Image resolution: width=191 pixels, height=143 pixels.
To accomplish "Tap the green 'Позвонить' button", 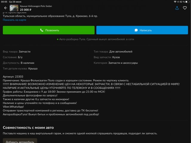I will [49, 30].
